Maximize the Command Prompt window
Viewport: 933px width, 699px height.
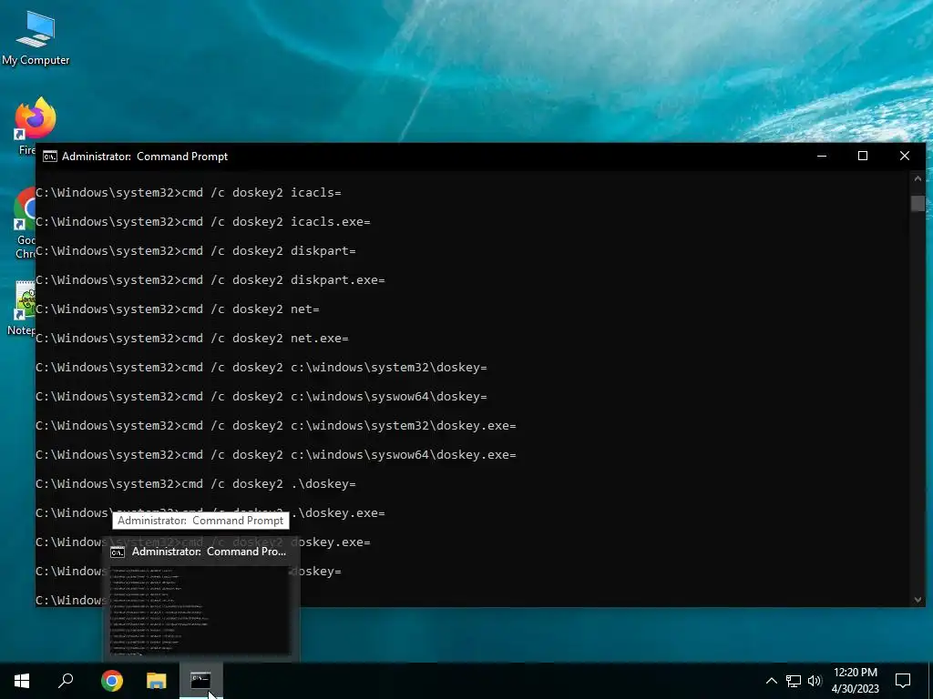point(863,157)
